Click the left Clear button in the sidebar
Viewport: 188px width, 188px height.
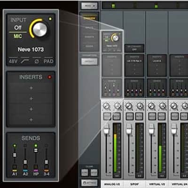(x=85, y=172)
